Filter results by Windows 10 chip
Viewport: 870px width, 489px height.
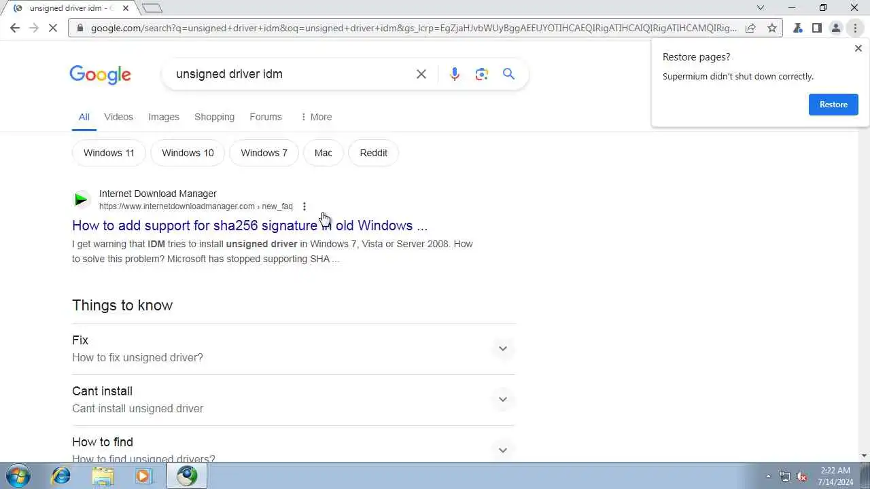tap(188, 153)
